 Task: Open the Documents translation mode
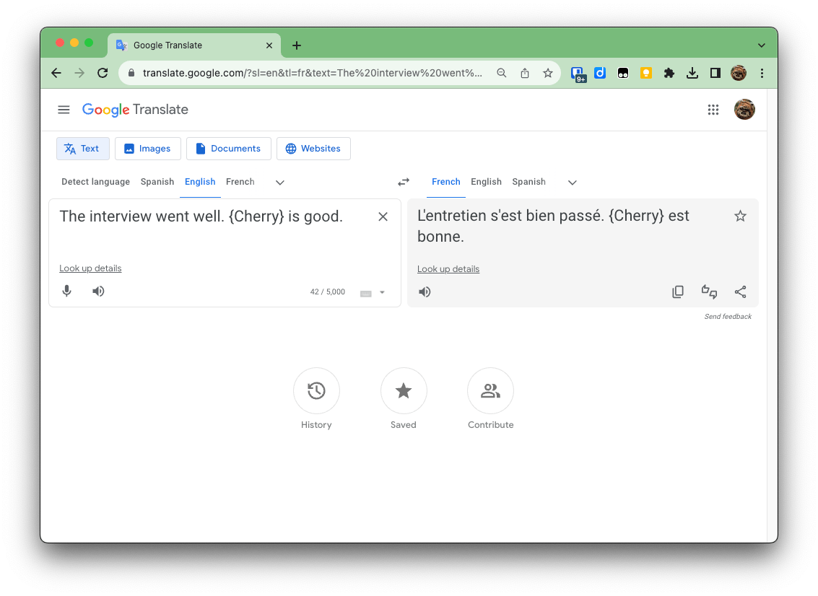point(229,149)
